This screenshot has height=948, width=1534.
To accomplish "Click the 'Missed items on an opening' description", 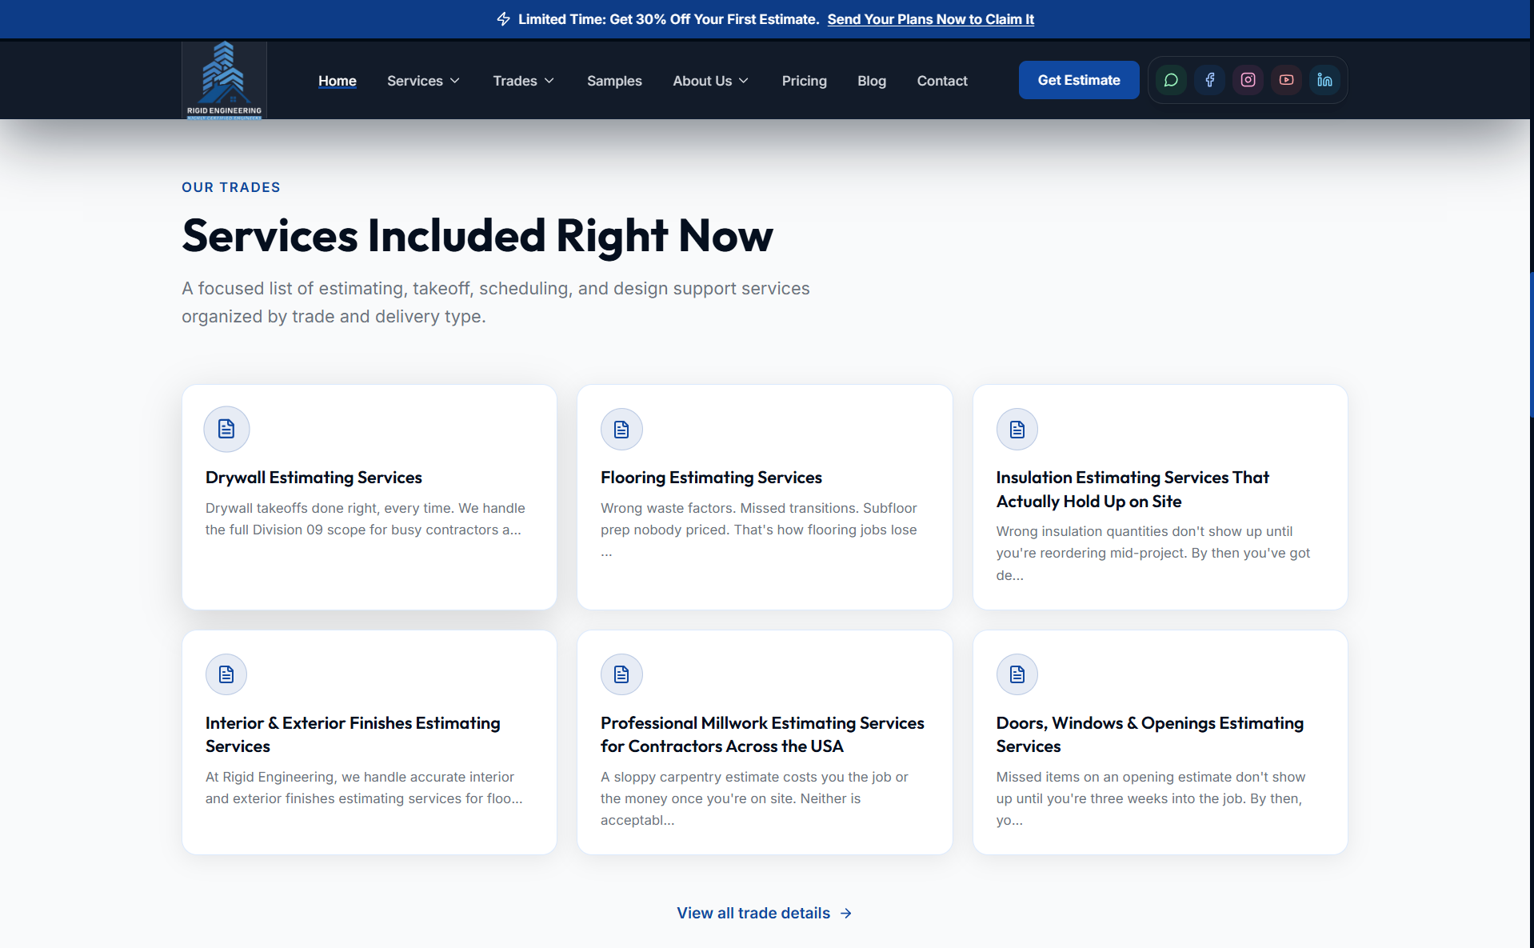I will (1151, 798).
